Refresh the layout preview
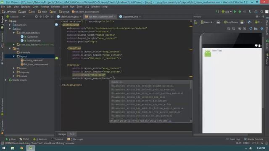Image resolution: width=269 pixels, height=151 pixels. pyautogui.click(x=251, y=29)
